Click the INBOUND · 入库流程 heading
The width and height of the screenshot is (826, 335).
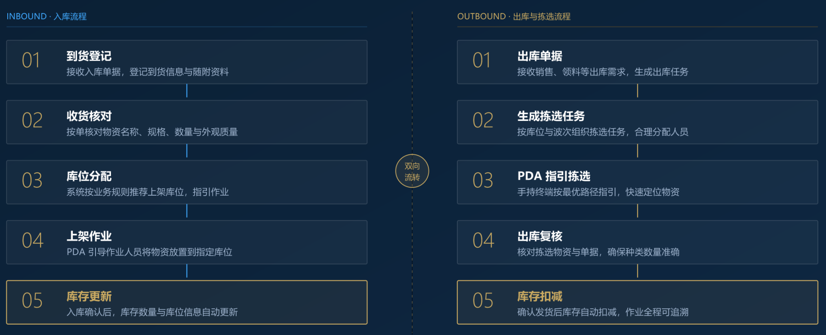(x=46, y=16)
